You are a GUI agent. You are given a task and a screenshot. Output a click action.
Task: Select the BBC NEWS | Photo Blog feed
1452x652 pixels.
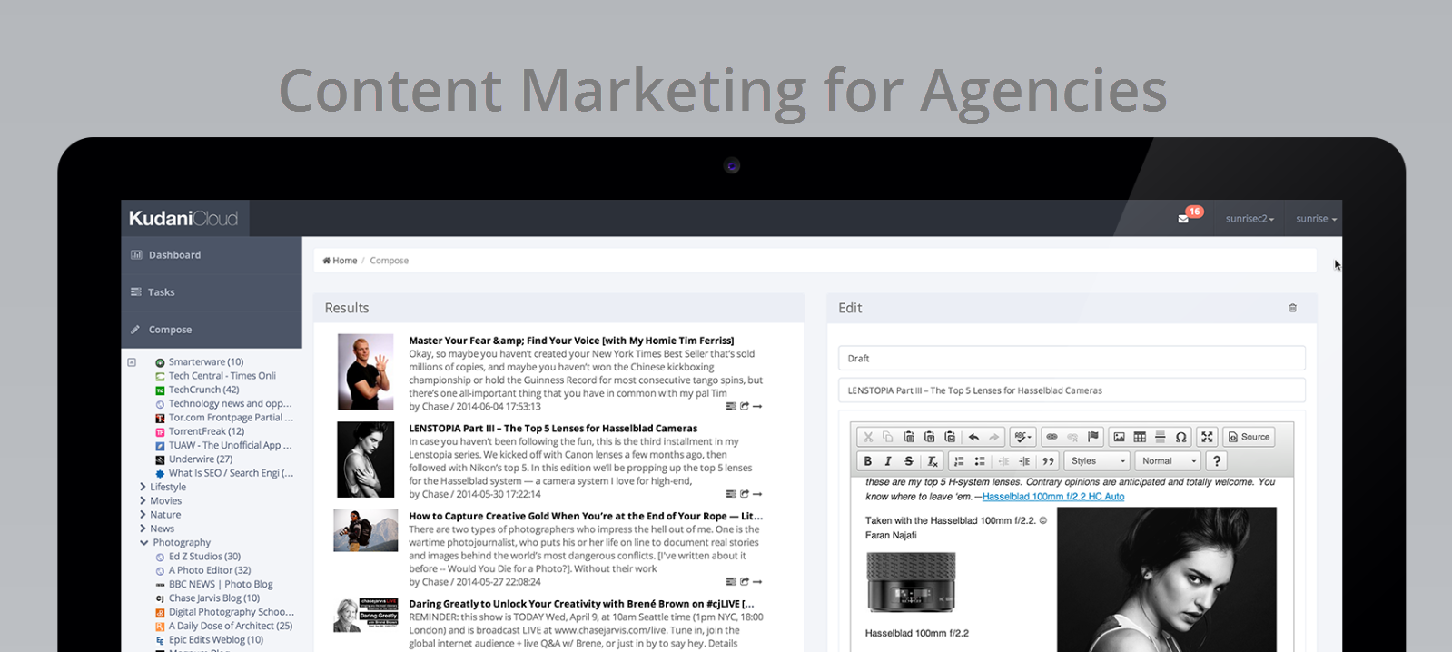tap(221, 585)
